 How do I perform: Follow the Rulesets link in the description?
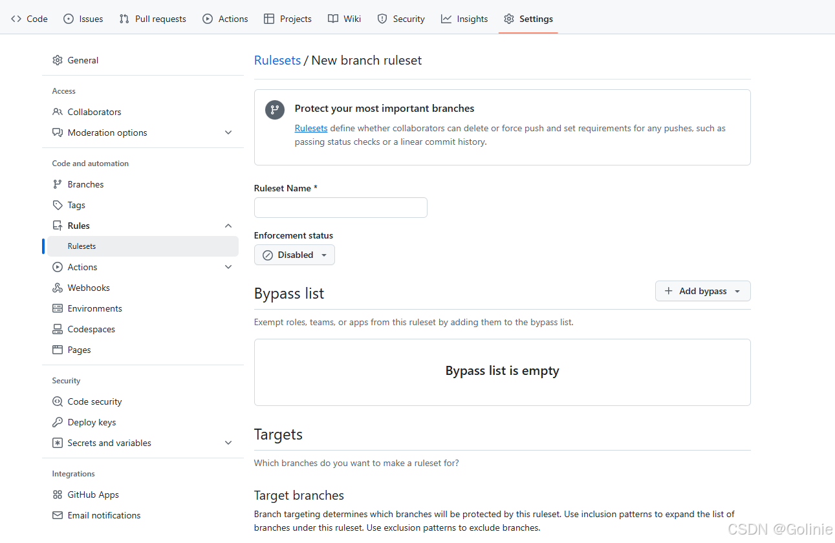[311, 128]
